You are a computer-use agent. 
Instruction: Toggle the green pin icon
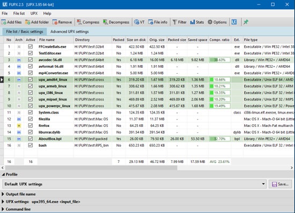tap(246, 22)
